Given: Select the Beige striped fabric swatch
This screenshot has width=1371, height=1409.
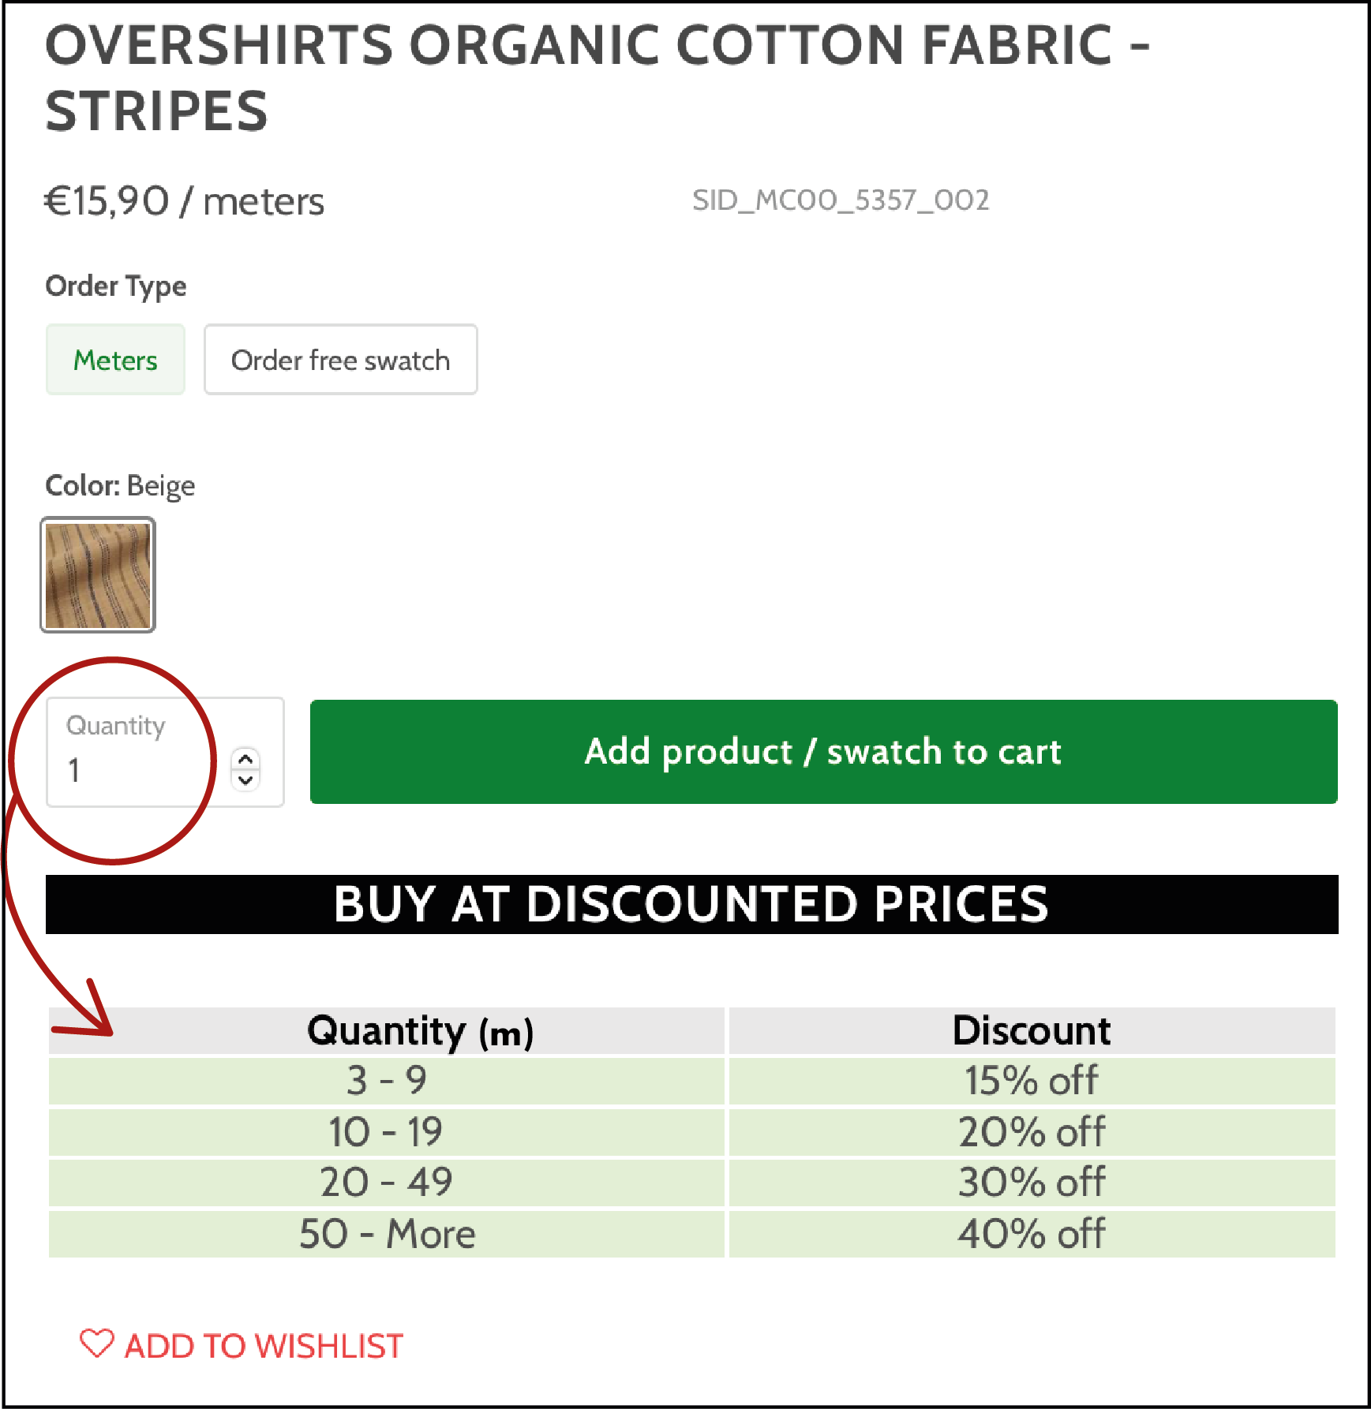Looking at the screenshot, I should [x=98, y=575].
